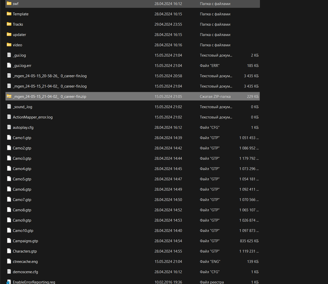
Task: Click the Characters.gtp file icon
Action: point(9,251)
